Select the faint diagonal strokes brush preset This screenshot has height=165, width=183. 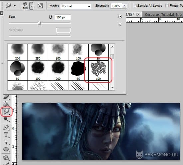[98, 86]
